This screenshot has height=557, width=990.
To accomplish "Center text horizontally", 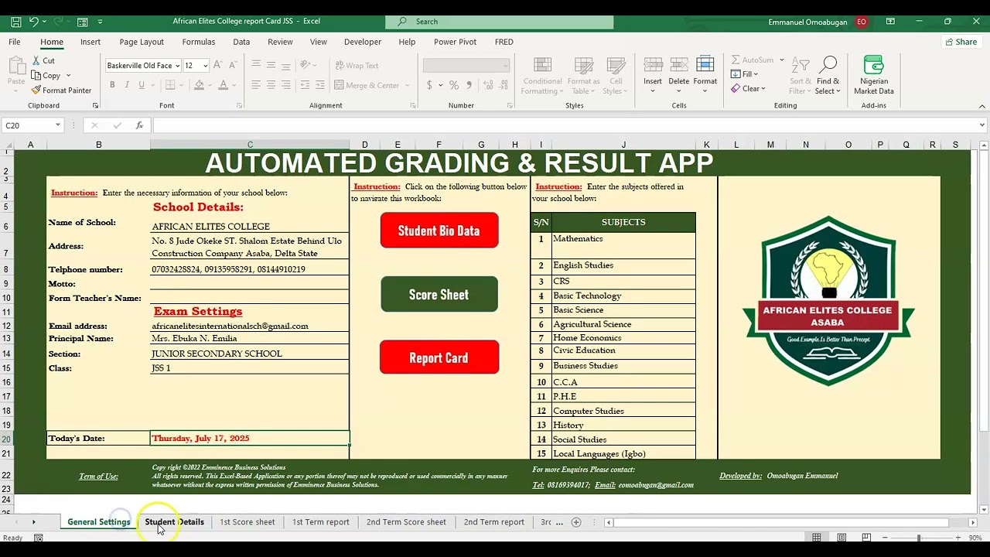I will [271, 85].
